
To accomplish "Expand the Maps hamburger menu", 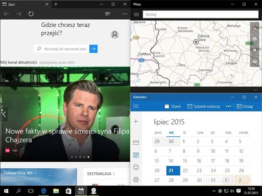I will (136, 14).
